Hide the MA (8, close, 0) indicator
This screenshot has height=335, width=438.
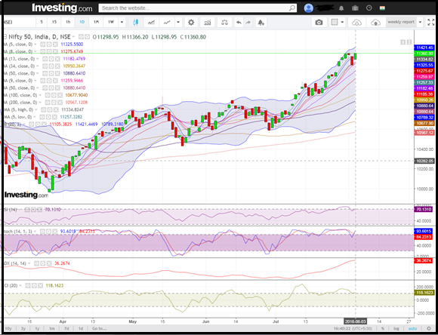coord(43,51)
